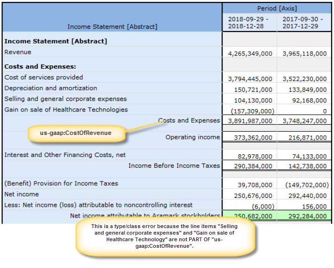
Task: Click value 133,849,000
Action: pos(308,90)
